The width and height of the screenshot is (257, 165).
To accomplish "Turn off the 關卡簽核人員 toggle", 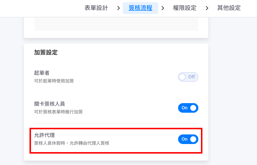I will [x=188, y=108].
